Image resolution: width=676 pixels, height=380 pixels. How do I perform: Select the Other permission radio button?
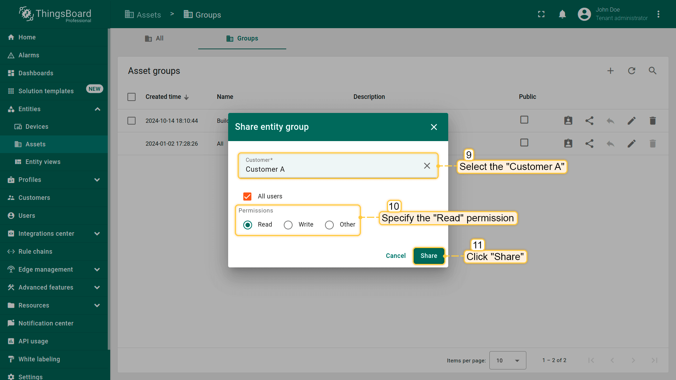pos(329,225)
